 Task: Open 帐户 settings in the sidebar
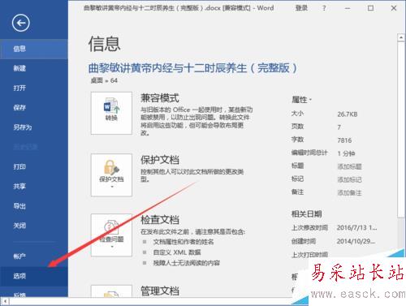point(34,256)
